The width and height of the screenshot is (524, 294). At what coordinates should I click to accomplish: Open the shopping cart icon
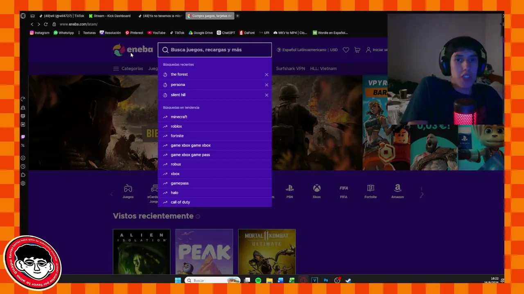357,50
